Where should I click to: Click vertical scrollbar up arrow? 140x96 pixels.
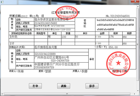(138, 7)
